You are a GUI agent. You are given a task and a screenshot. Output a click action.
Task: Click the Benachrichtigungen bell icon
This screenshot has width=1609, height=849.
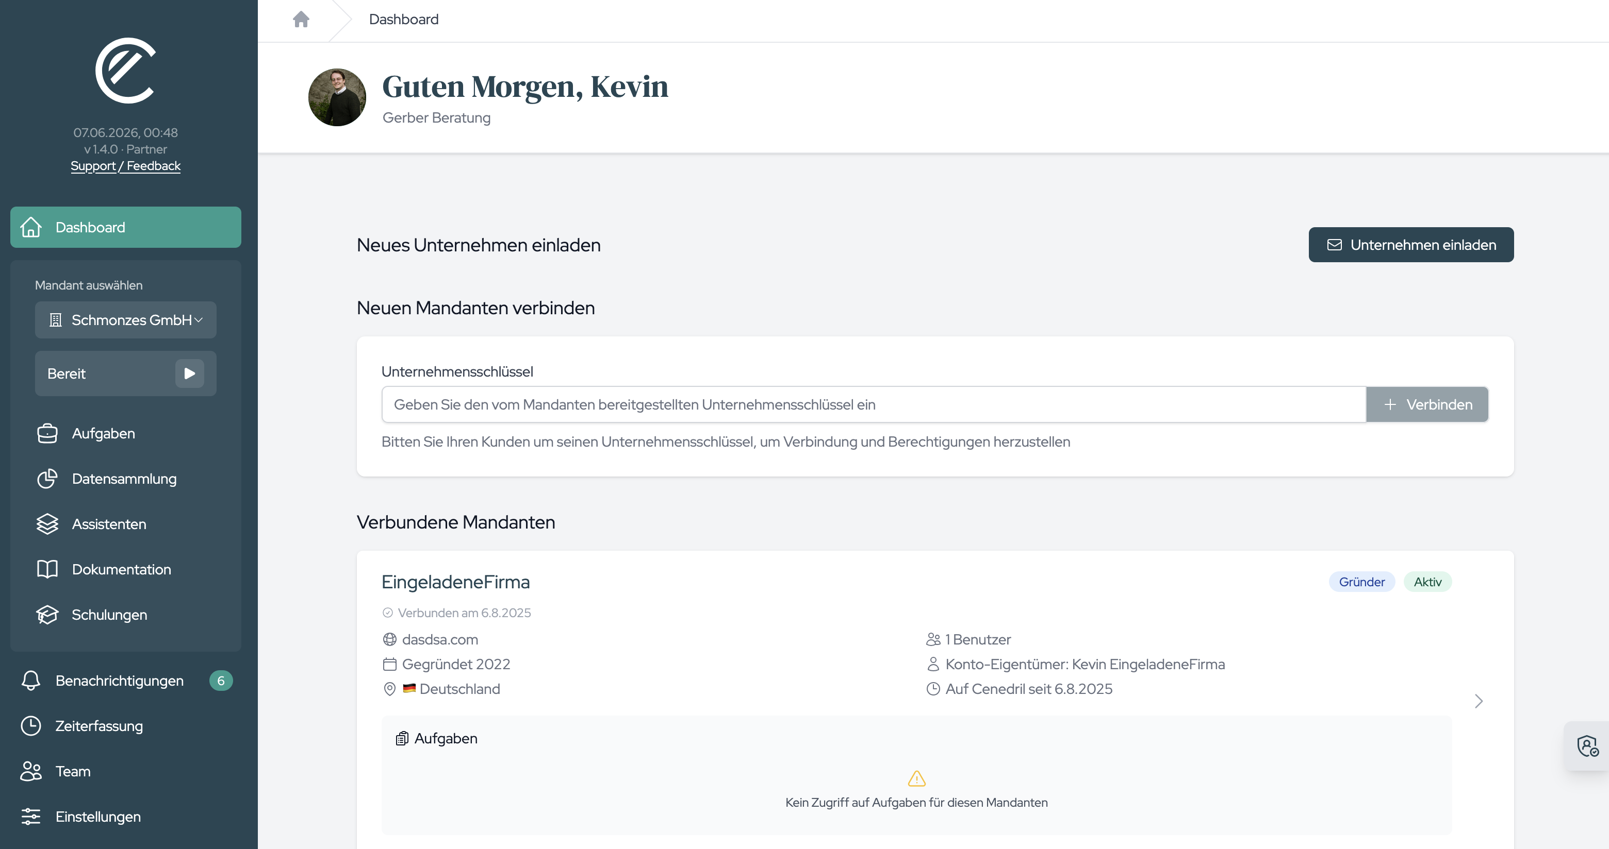pos(30,681)
